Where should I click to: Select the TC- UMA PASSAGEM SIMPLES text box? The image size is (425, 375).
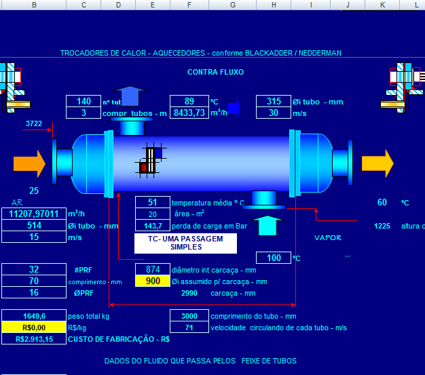[185, 243]
